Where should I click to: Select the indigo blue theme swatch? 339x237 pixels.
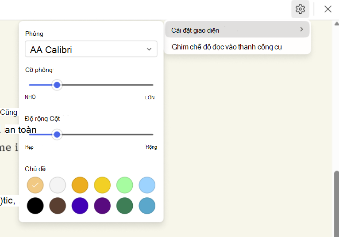coord(80,206)
